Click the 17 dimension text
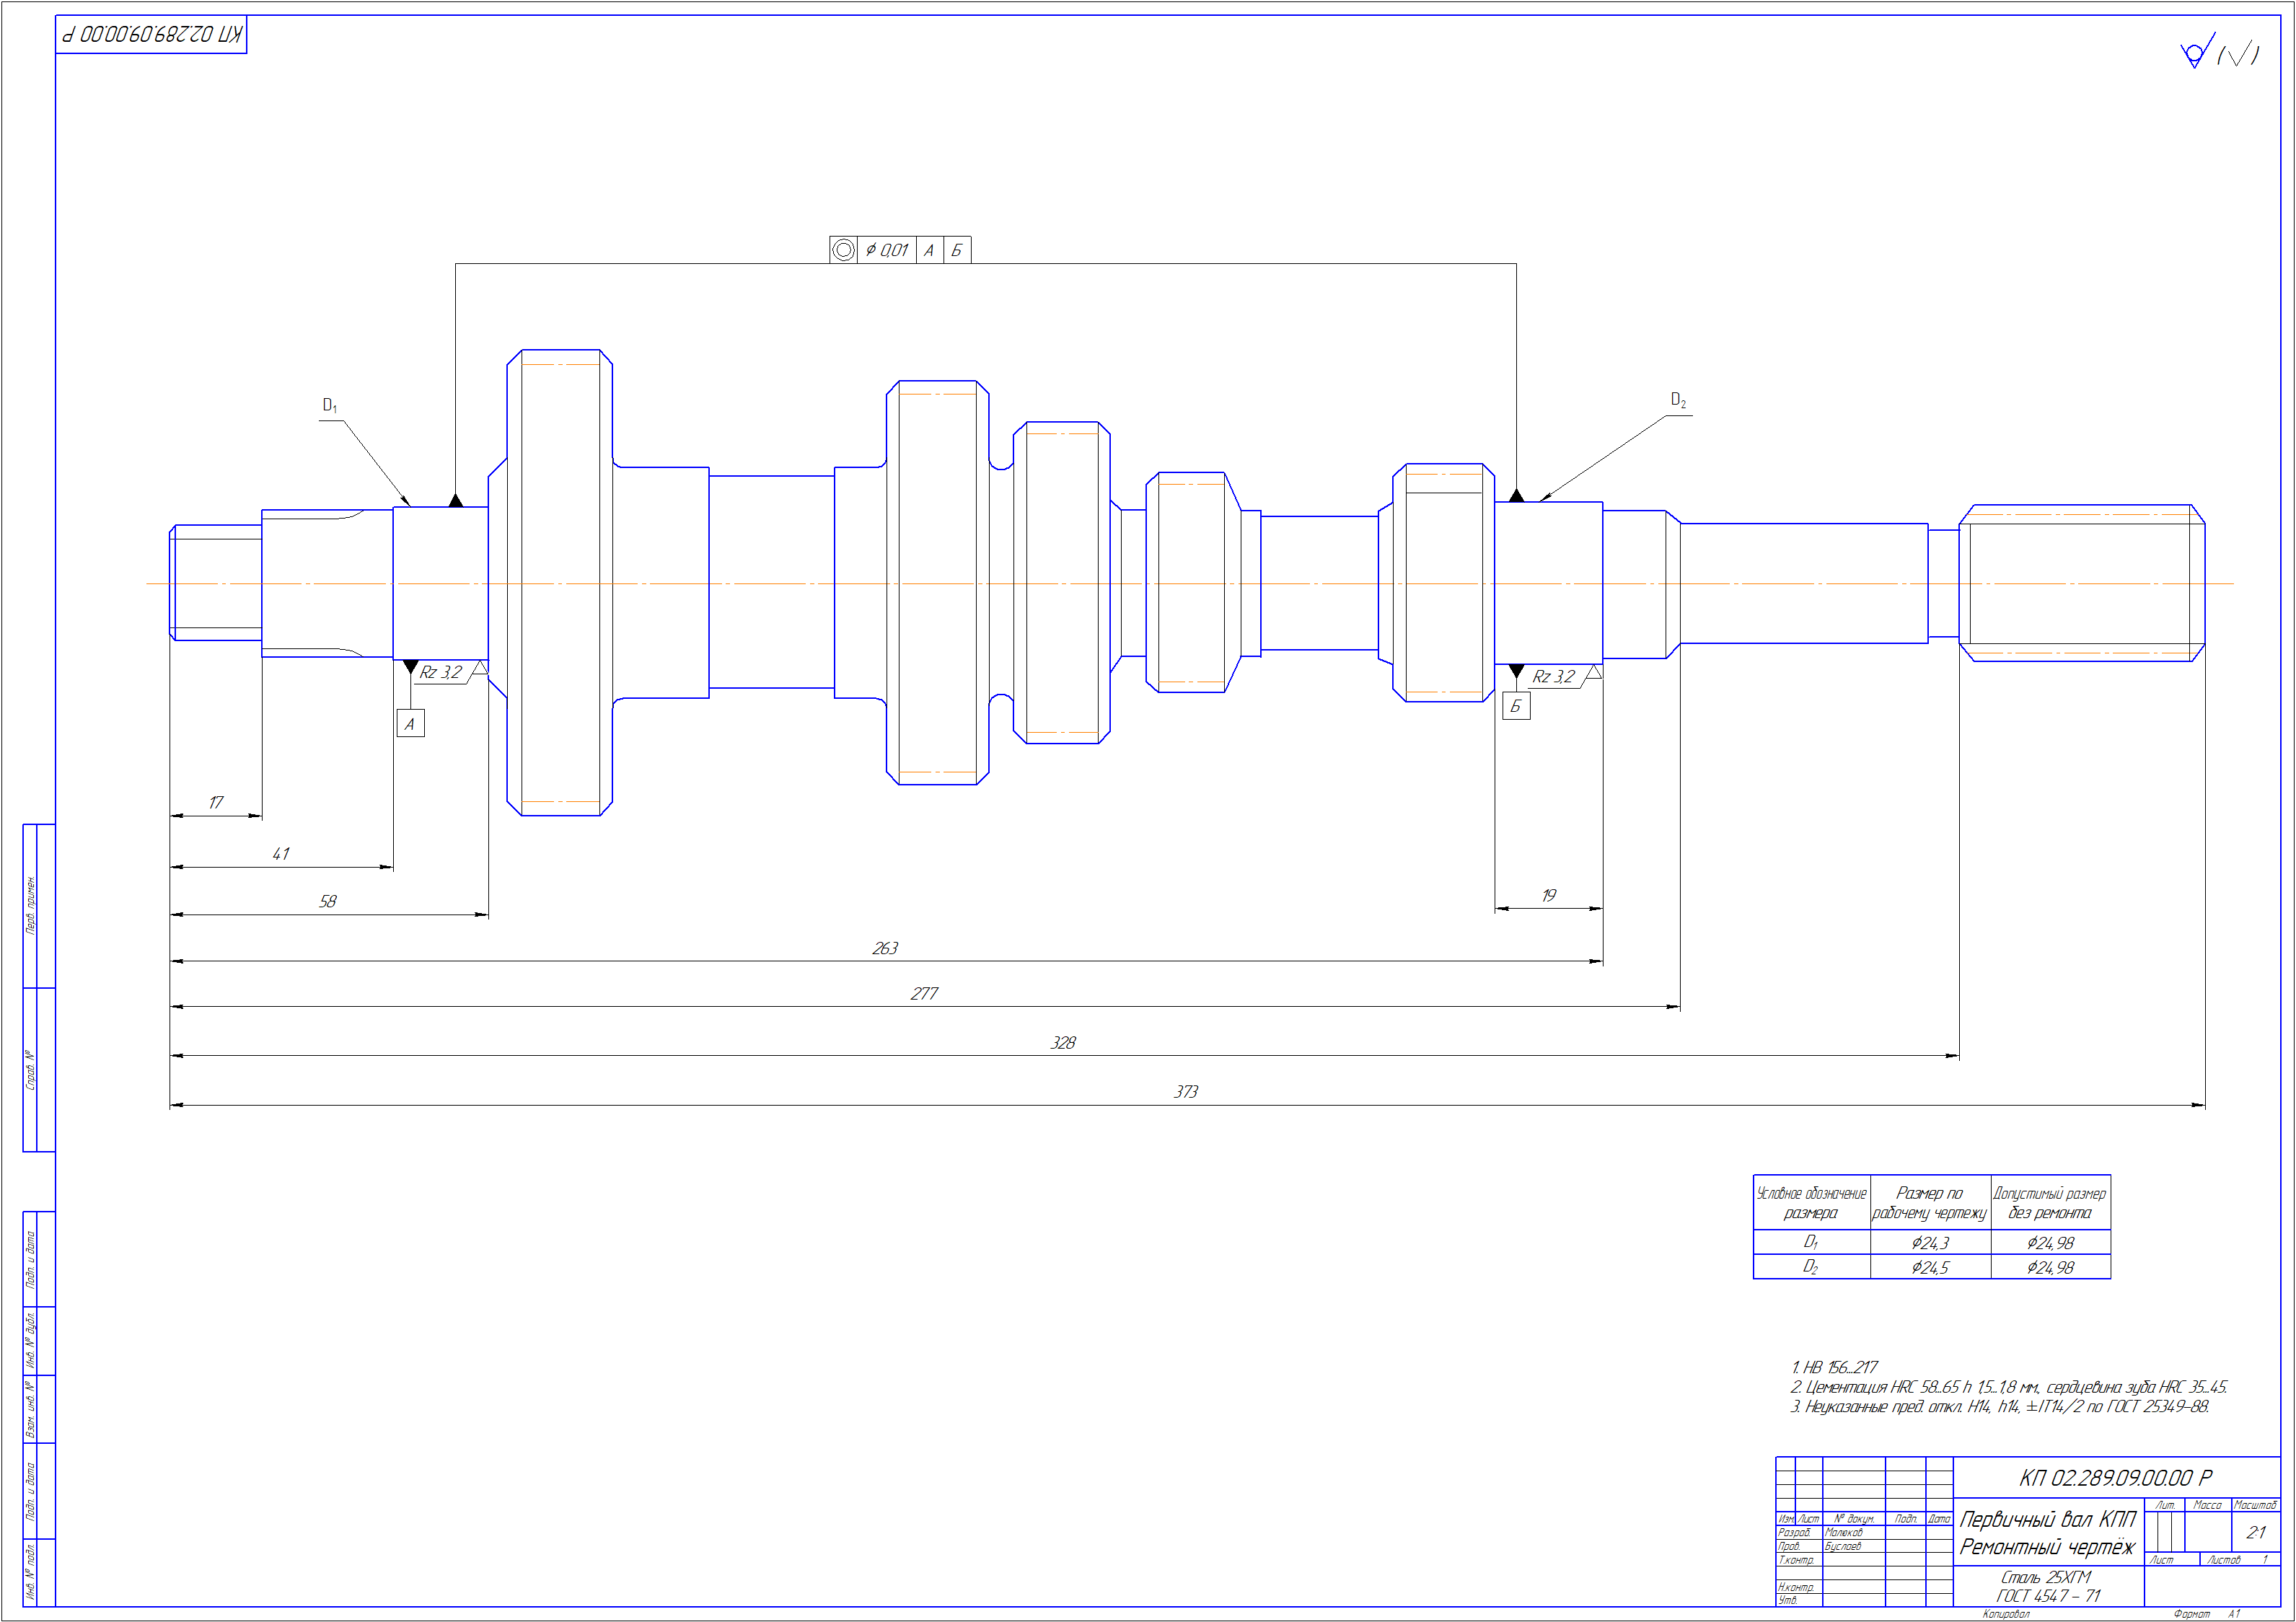Image resolution: width=2296 pixels, height=1622 pixels. tap(216, 802)
